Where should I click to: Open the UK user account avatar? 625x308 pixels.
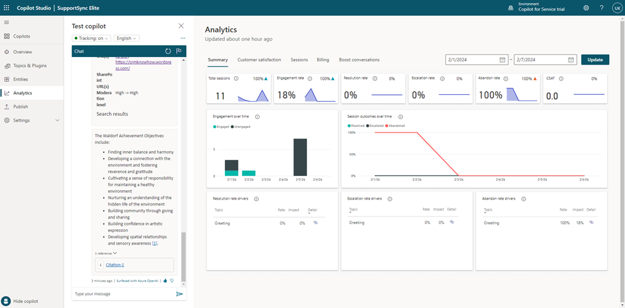(x=617, y=8)
